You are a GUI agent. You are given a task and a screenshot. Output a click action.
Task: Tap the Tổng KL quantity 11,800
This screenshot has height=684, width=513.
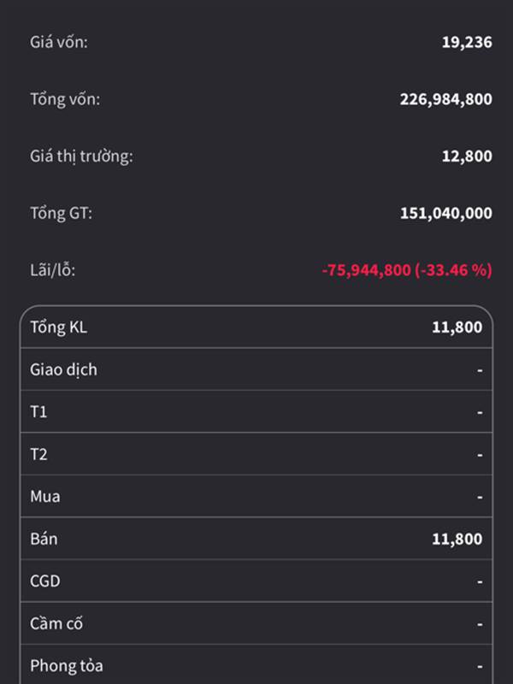pos(457,327)
